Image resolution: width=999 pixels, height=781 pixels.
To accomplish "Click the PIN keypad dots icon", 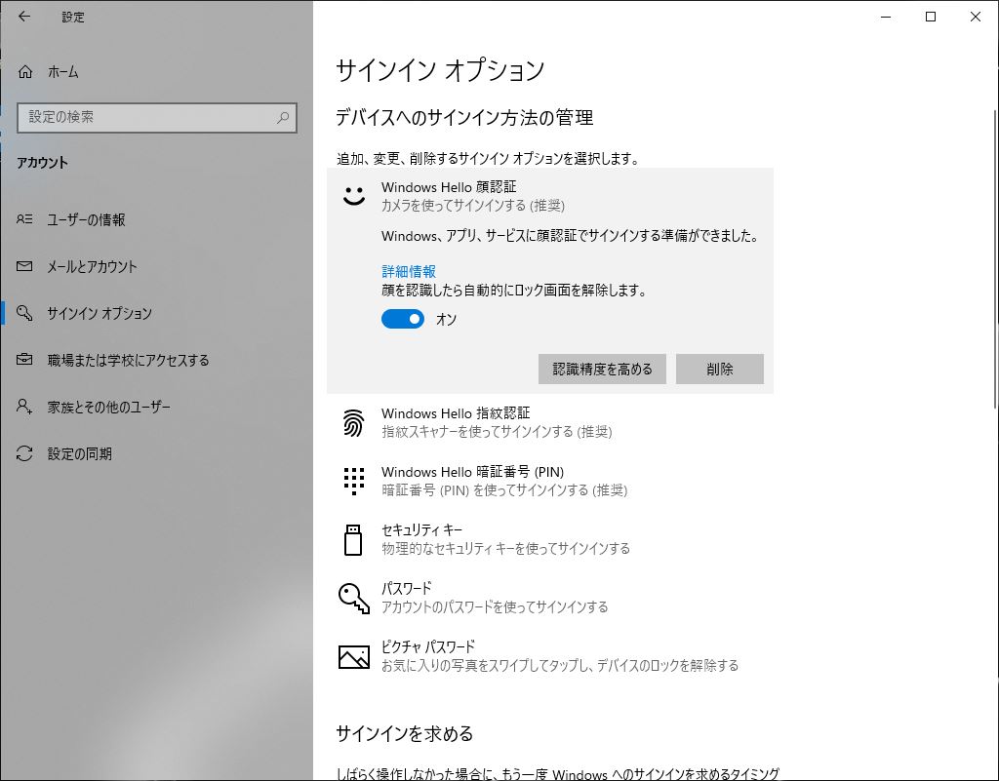I will 353,482.
